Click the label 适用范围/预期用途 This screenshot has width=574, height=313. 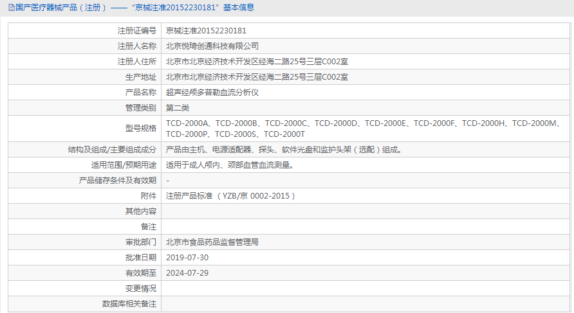pyautogui.click(x=124, y=165)
